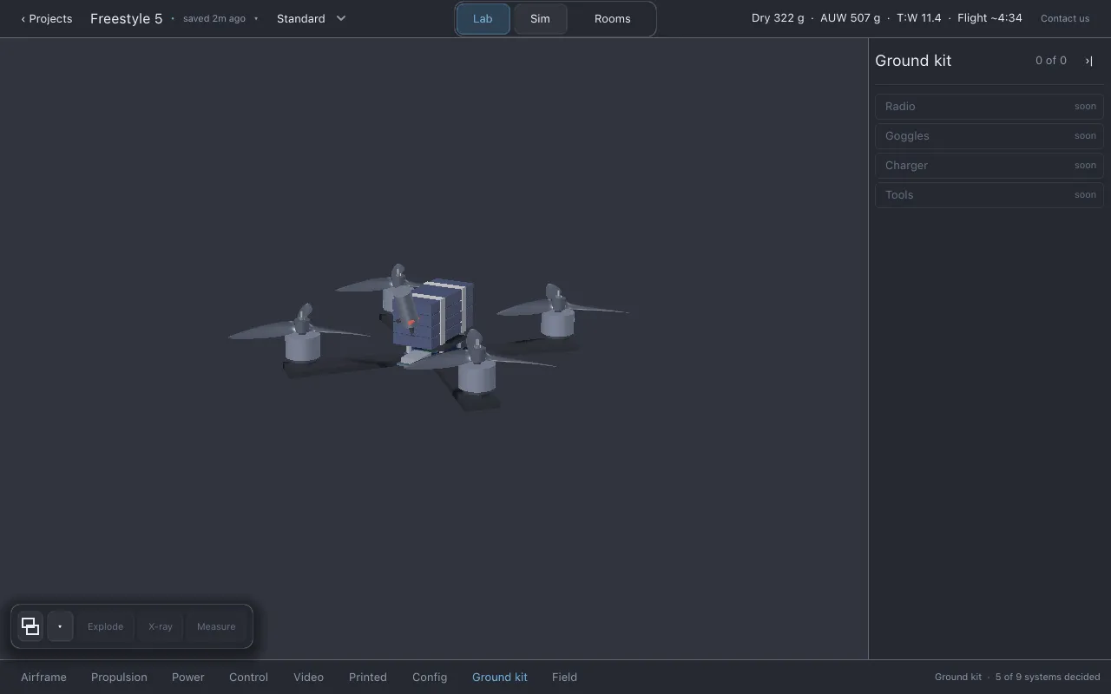This screenshot has height=694, width=1111.
Task: Open the Ground kit tab
Action: 500,677
